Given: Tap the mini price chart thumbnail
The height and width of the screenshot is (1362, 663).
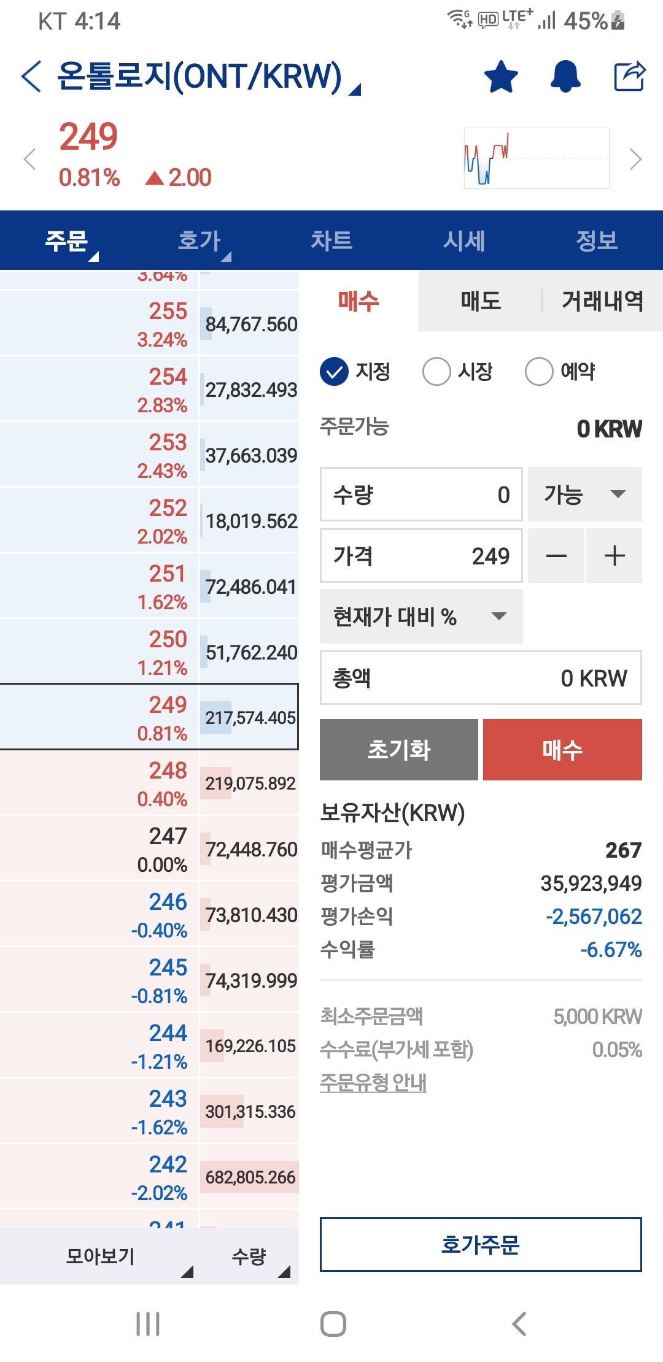Looking at the screenshot, I should pos(537,158).
